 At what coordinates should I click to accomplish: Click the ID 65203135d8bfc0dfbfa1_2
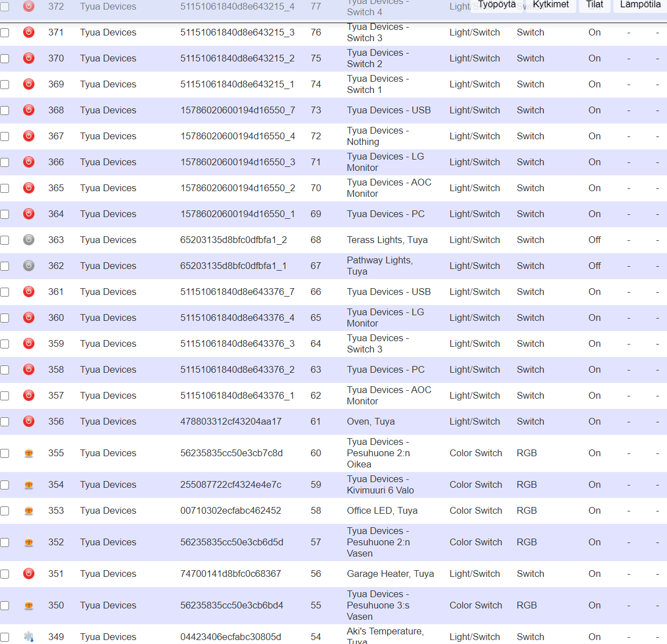click(234, 240)
